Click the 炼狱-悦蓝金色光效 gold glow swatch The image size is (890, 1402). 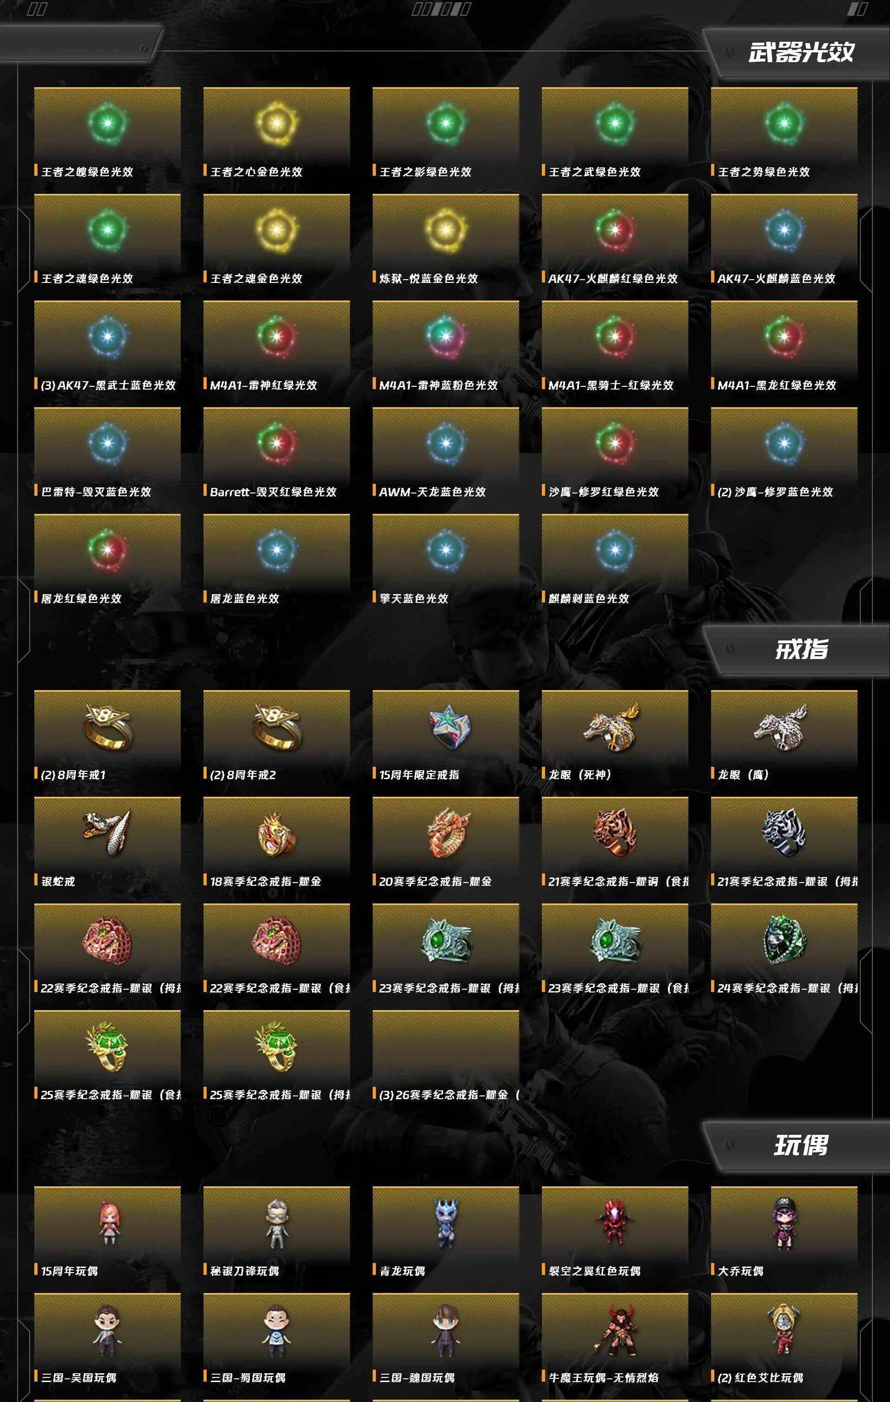click(446, 230)
